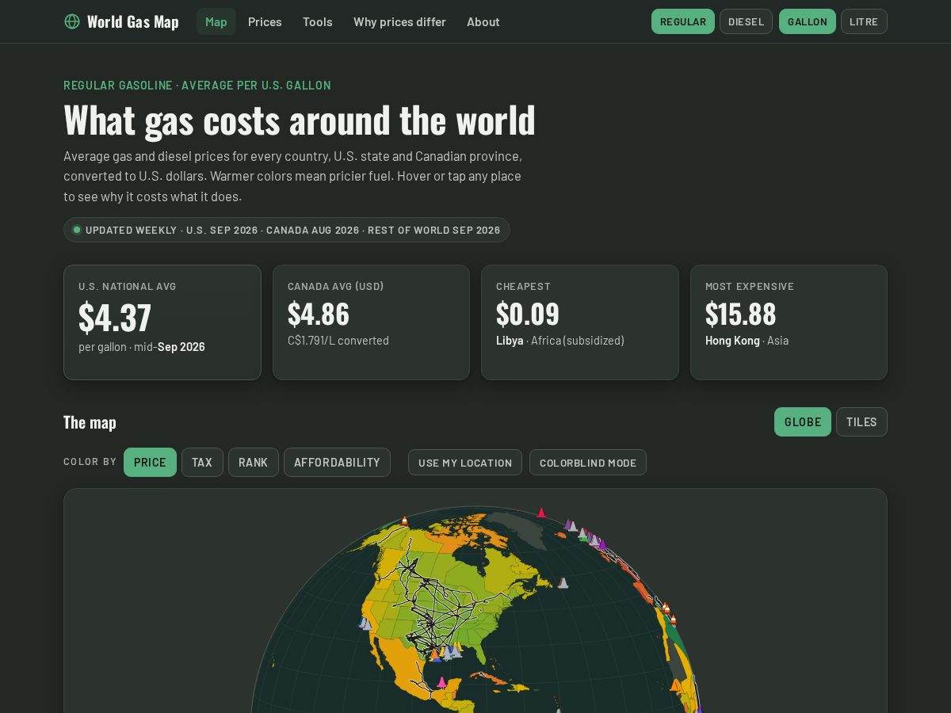The height and width of the screenshot is (713, 951).
Task: Open the Map nav tab
Action: tap(216, 21)
